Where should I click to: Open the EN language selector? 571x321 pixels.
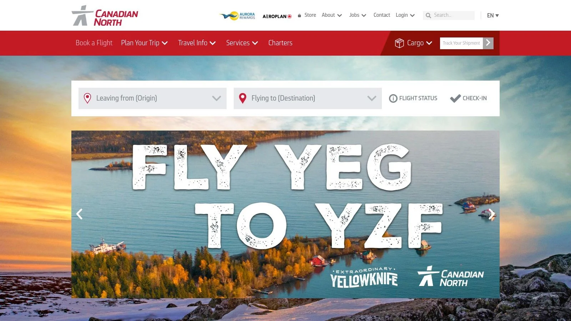tap(493, 15)
